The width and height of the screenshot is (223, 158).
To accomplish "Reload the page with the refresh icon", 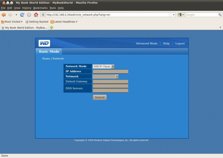I will pos(22,15).
